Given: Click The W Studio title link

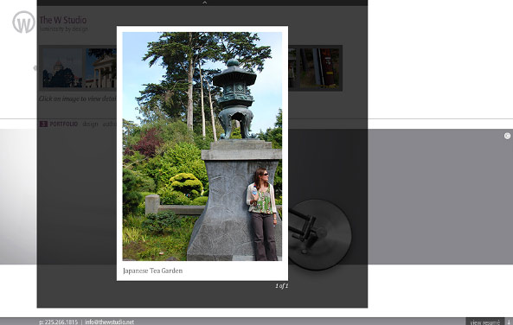Looking at the screenshot, I should (x=63, y=20).
